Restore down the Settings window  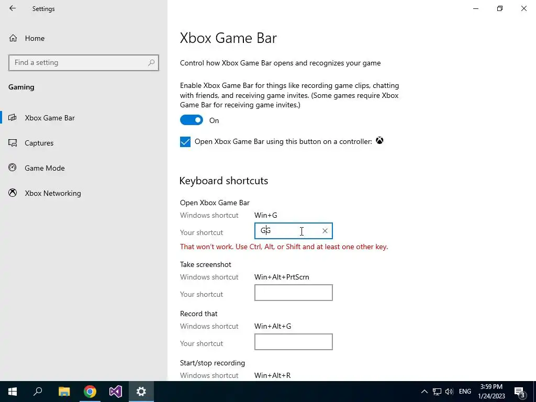pyautogui.click(x=500, y=8)
